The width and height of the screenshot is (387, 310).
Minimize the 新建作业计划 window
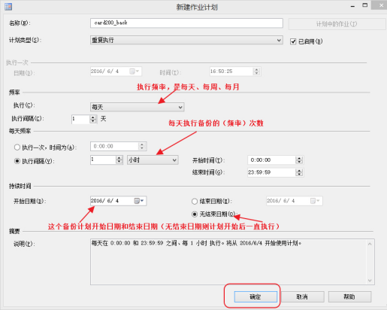point(353,6)
